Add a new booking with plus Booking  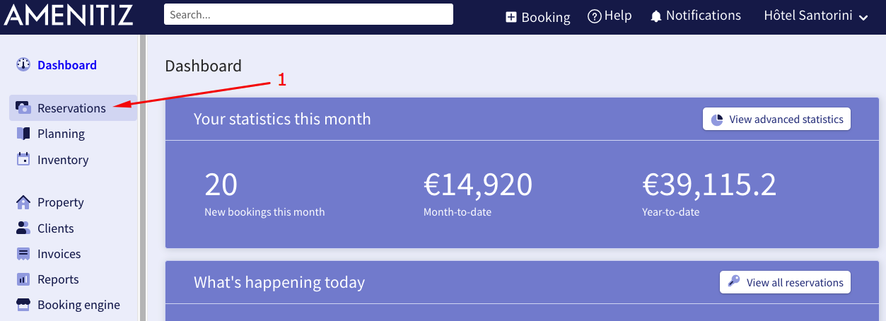pyautogui.click(x=537, y=17)
